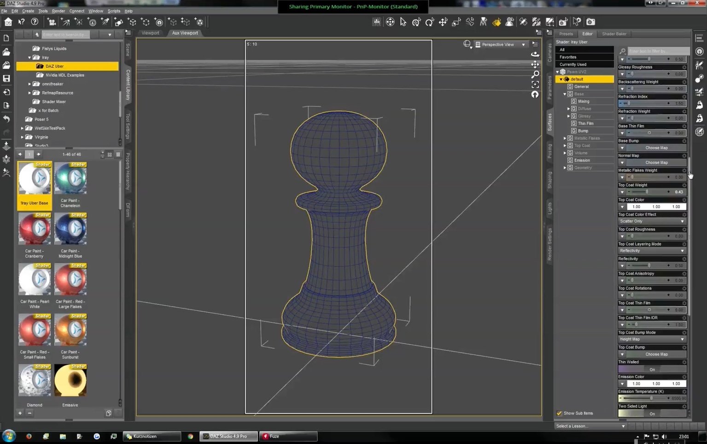Open draw style sphere menu in viewport
Image resolution: width=707 pixels, height=444 pixels.
(x=467, y=44)
